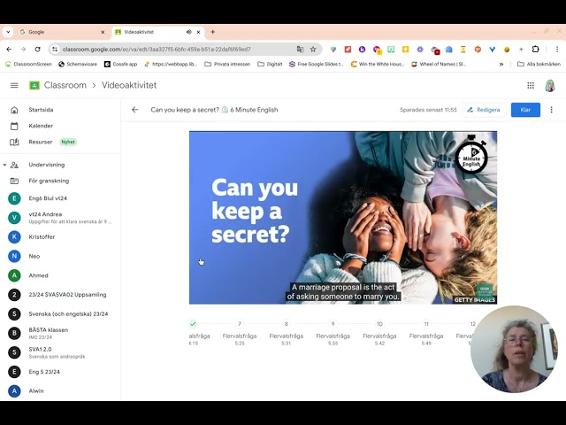
Task: Open the Classroom main hamburger menu
Action: pos(14,85)
